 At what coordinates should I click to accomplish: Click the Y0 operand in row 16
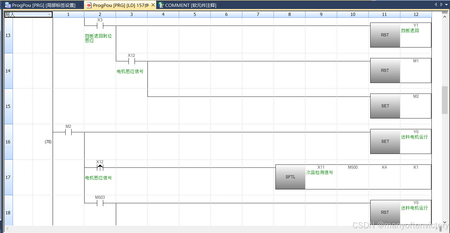coord(416,132)
